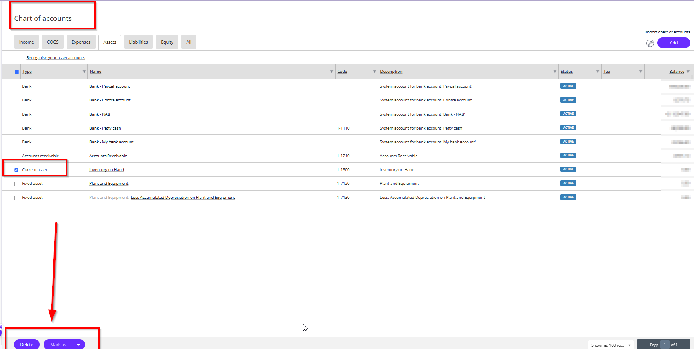Screen dimensions: 694x349
Task: Sort by Balance column header
Action: coord(676,72)
